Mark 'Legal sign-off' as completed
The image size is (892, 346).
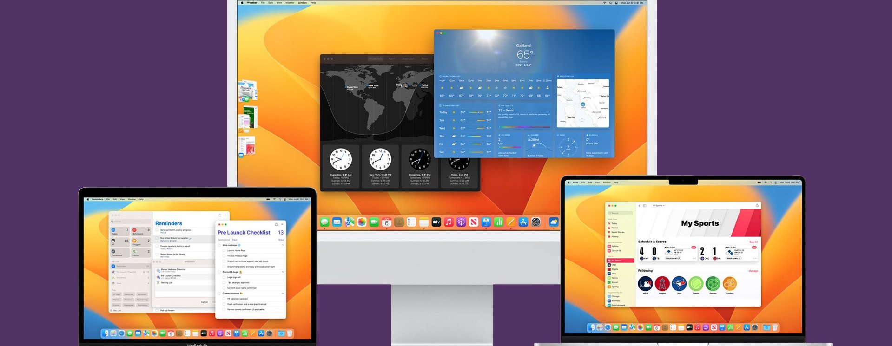(x=224, y=277)
